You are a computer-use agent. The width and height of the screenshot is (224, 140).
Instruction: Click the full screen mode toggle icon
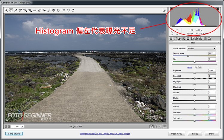point(164,10)
